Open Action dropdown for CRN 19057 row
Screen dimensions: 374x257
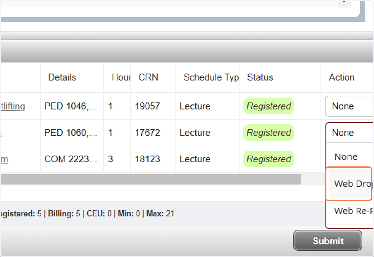349,106
